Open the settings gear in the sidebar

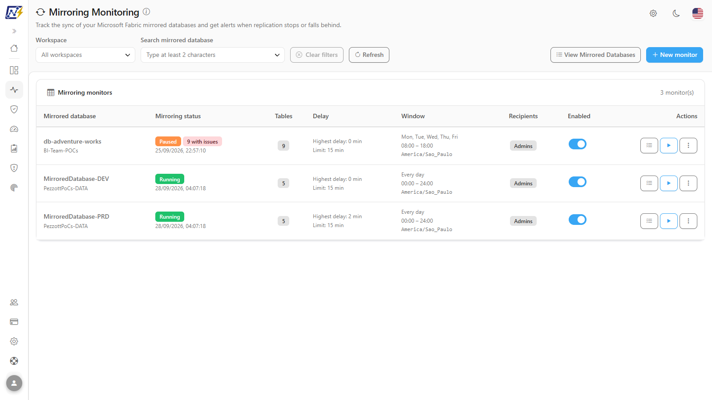click(x=14, y=341)
